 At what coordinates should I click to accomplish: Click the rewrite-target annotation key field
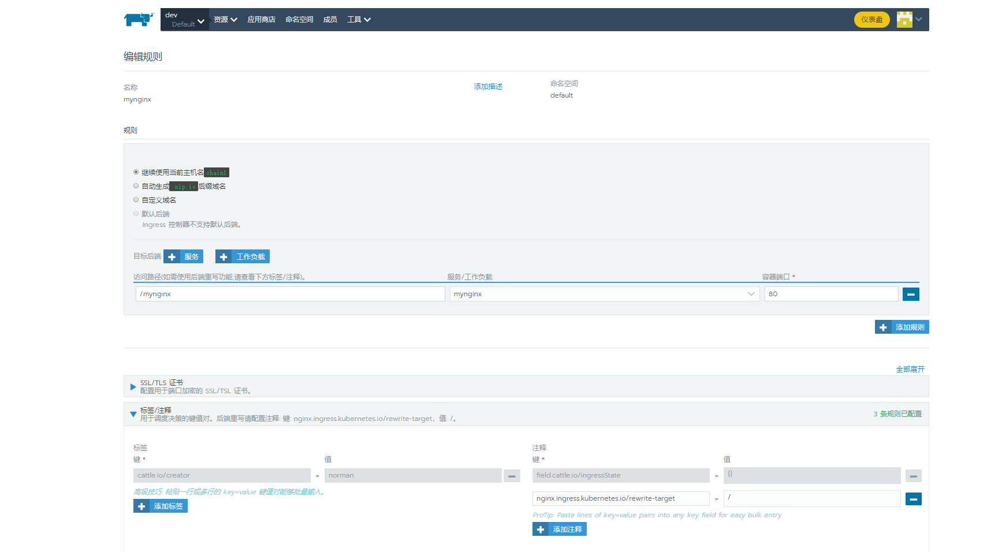[x=621, y=498]
